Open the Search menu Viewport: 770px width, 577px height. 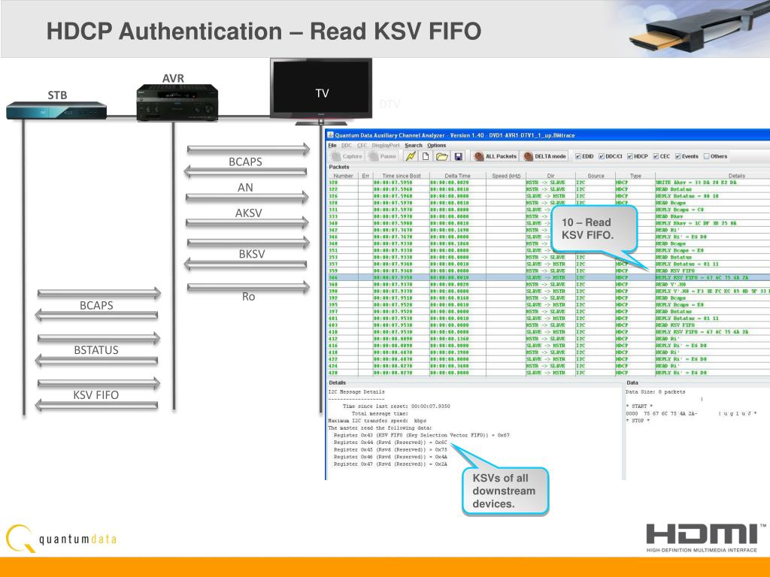[x=413, y=145]
